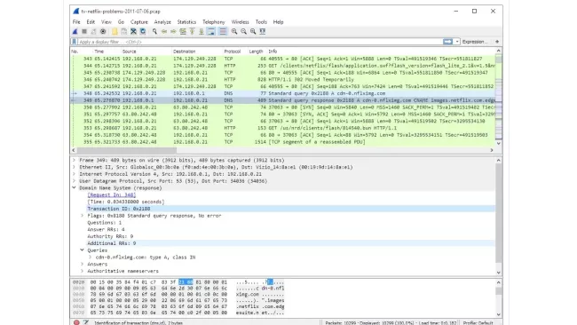Follow the Request In: 348 link
Screen dimensions: 577x325
click(x=112, y=194)
